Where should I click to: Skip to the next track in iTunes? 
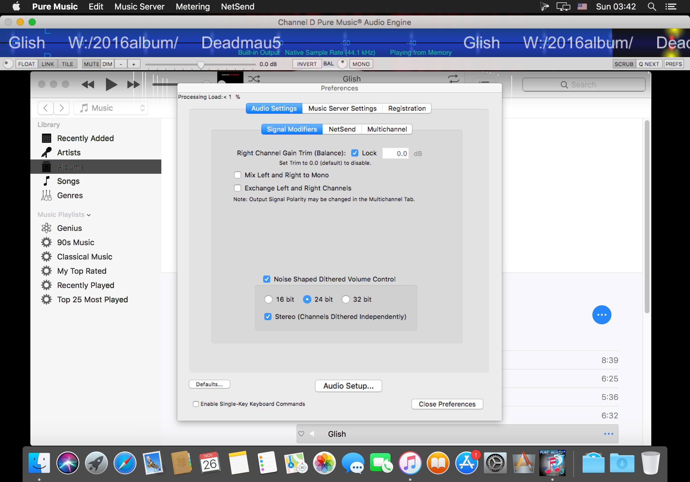(133, 84)
